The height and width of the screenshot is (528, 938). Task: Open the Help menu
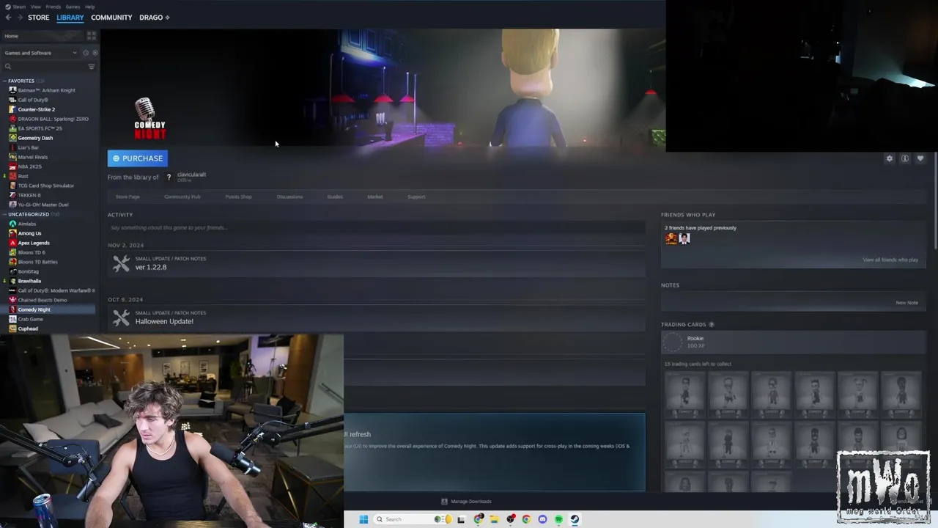tap(89, 7)
